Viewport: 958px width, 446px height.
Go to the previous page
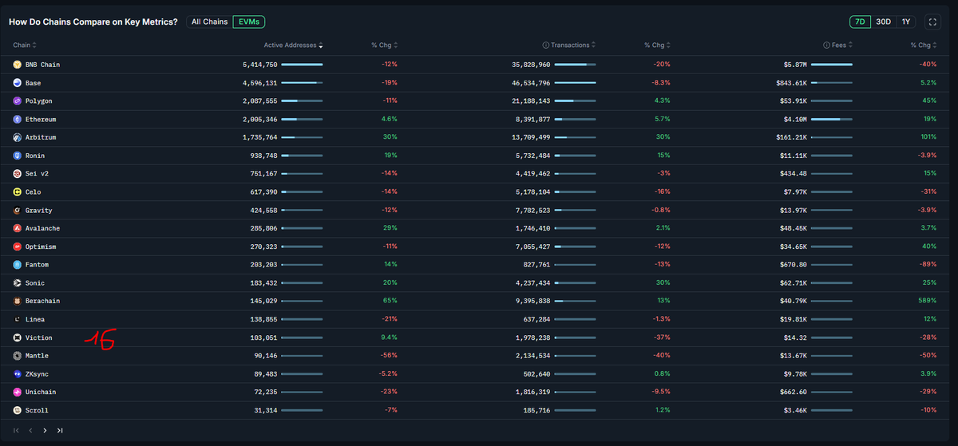tap(30, 430)
